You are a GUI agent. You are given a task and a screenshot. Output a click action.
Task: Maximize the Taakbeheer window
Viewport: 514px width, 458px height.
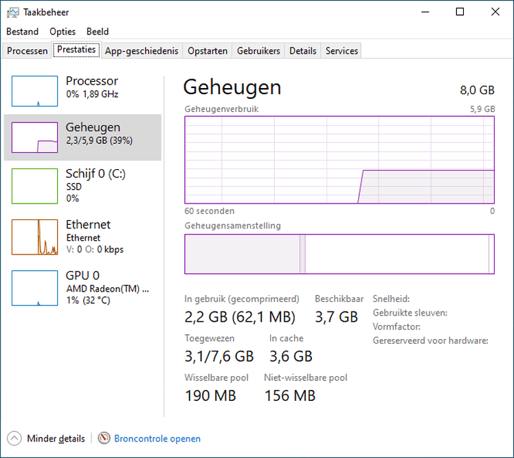click(x=460, y=12)
